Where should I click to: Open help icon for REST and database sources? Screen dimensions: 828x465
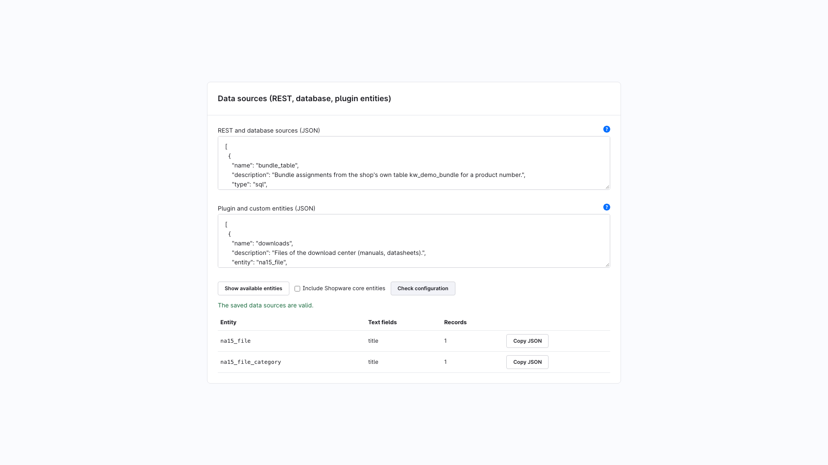pyautogui.click(x=606, y=129)
